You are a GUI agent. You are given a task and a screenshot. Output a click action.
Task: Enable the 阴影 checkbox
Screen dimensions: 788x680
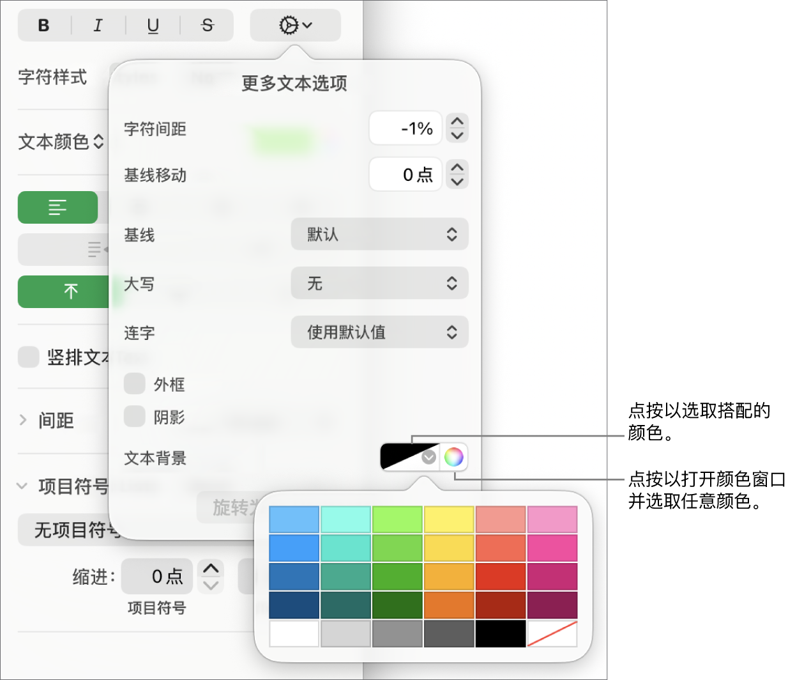tap(135, 417)
